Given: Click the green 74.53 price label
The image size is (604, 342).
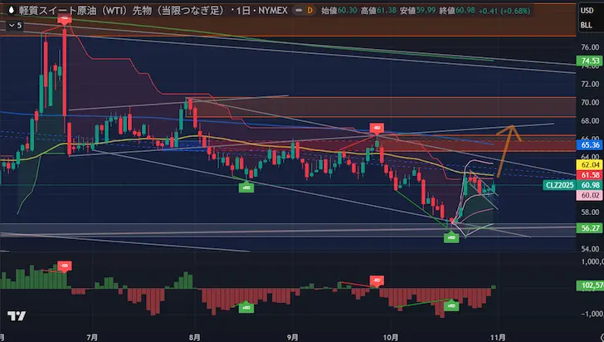Looking at the screenshot, I should tap(590, 61).
